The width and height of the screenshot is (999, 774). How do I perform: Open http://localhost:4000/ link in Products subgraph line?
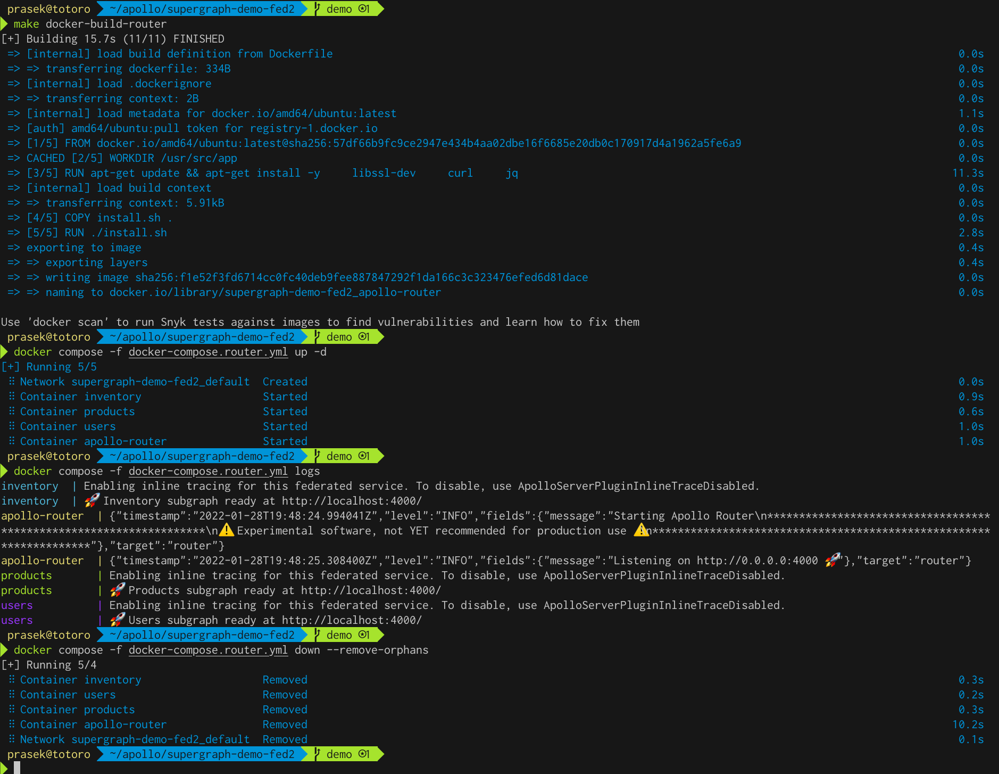click(x=371, y=590)
